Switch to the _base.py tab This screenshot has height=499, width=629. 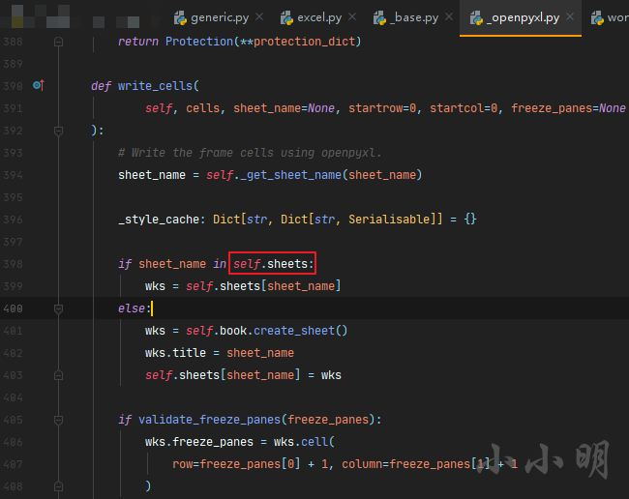tap(416, 17)
